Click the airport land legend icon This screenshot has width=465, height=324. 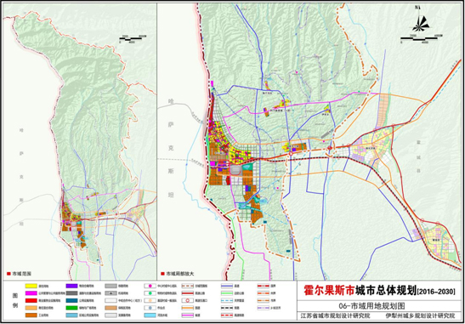(x=111, y=293)
